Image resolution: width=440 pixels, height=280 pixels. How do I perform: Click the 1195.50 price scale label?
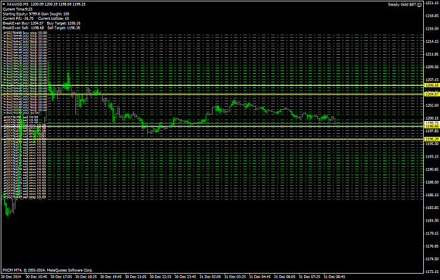click(432, 144)
